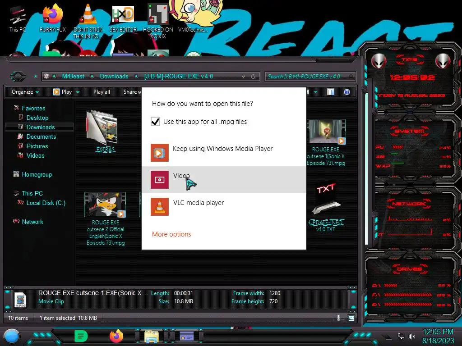Expand the Organize dropdown arrow
The width and height of the screenshot is (462, 346).
37,92
